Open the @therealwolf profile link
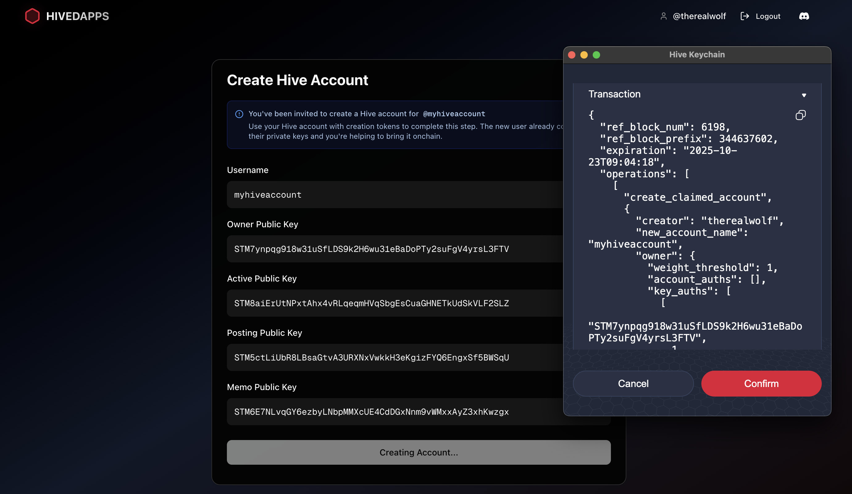The width and height of the screenshot is (852, 494). (699, 16)
